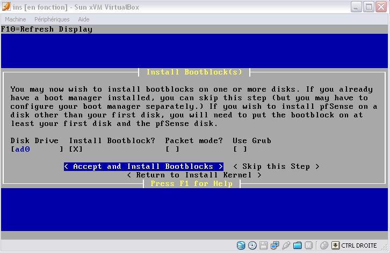Click the floppy disk status icon
Image resolution: width=390 pixels, height=253 pixels.
tap(263, 245)
